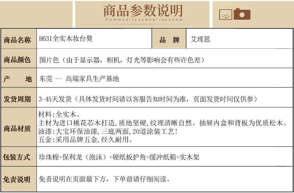Image resolution: width=294 pixels, height=193 pixels.
Task: Select the 品牌 label cell
Action: point(169,39)
